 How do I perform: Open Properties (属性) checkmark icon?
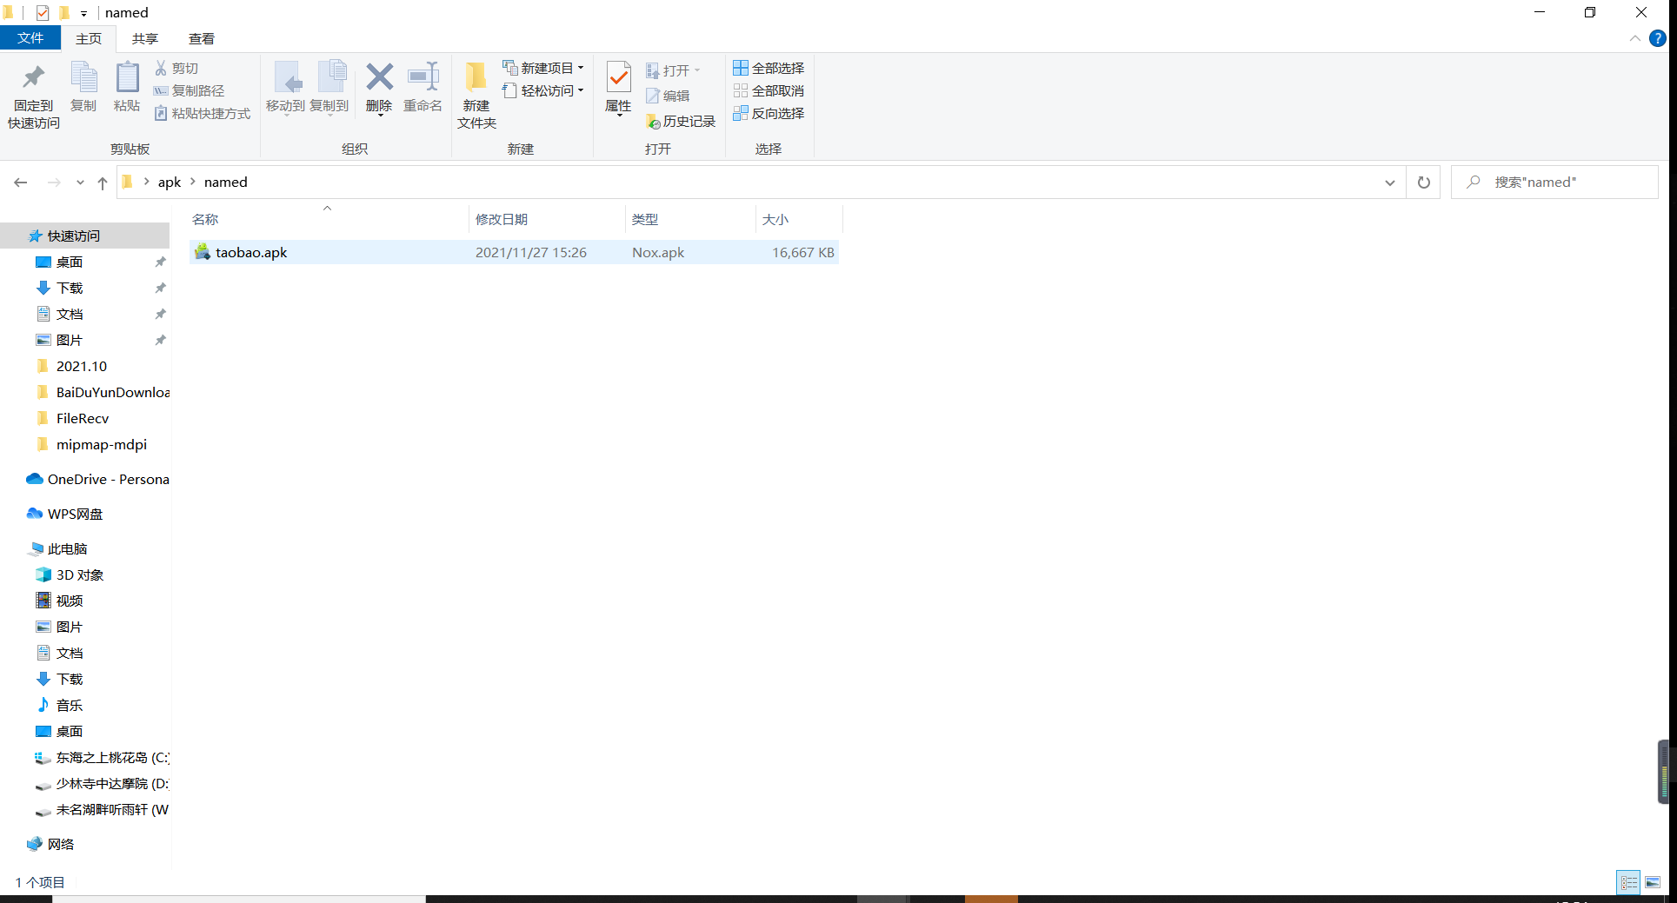tap(618, 77)
